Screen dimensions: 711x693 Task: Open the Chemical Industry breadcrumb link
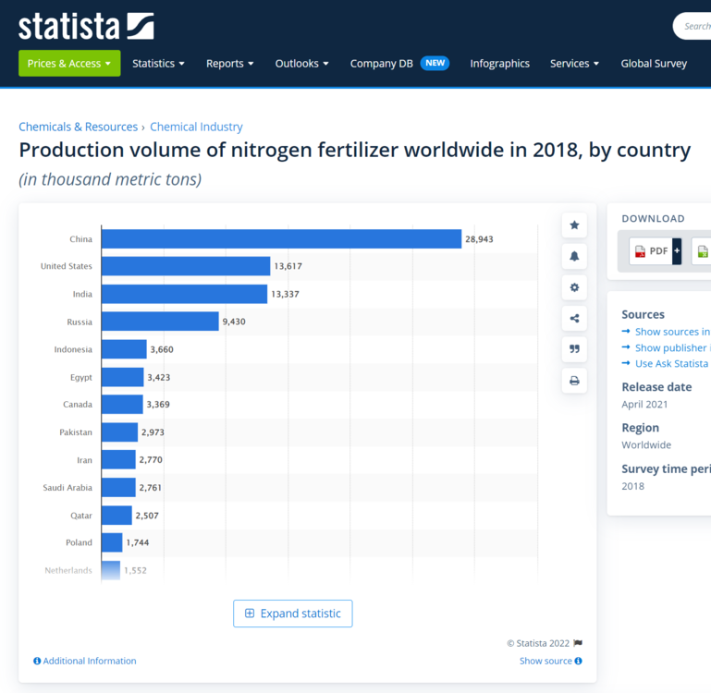196,127
